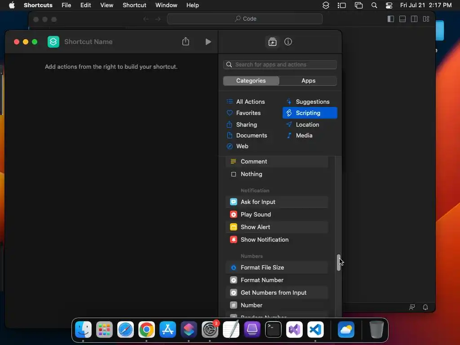Click the action list scrollbar thumb
This screenshot has height=345, width=460.
coord(339,262)
